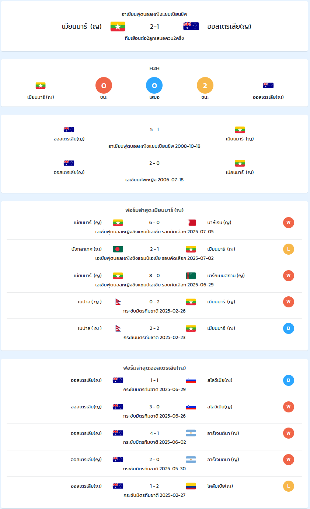Click the 2-1 main score in the match header
The image size is (310, 509).
tap(154, 27)
